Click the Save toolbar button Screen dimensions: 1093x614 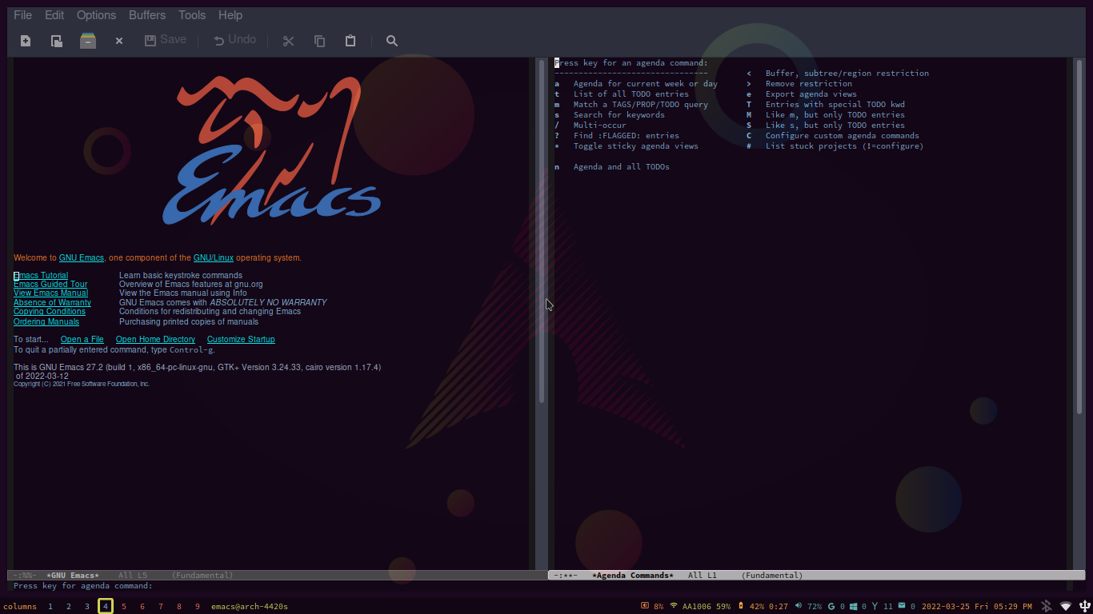166,39
